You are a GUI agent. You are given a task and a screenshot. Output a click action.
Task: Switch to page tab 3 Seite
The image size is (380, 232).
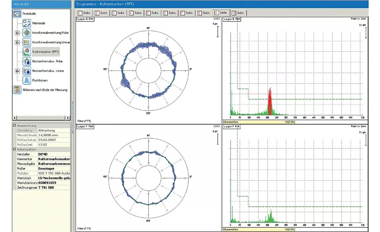[x=118, y=13]
